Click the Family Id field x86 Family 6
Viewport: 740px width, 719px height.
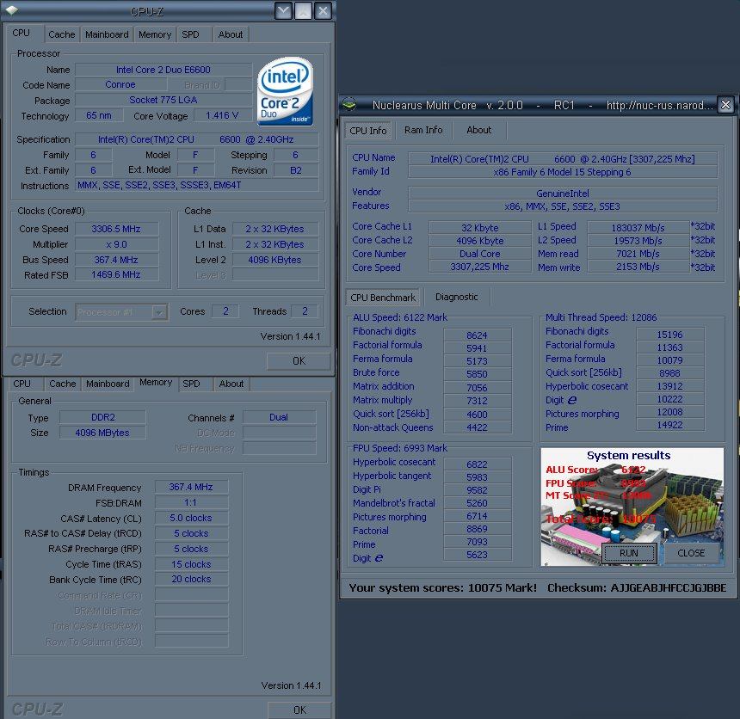coord(563,172)
